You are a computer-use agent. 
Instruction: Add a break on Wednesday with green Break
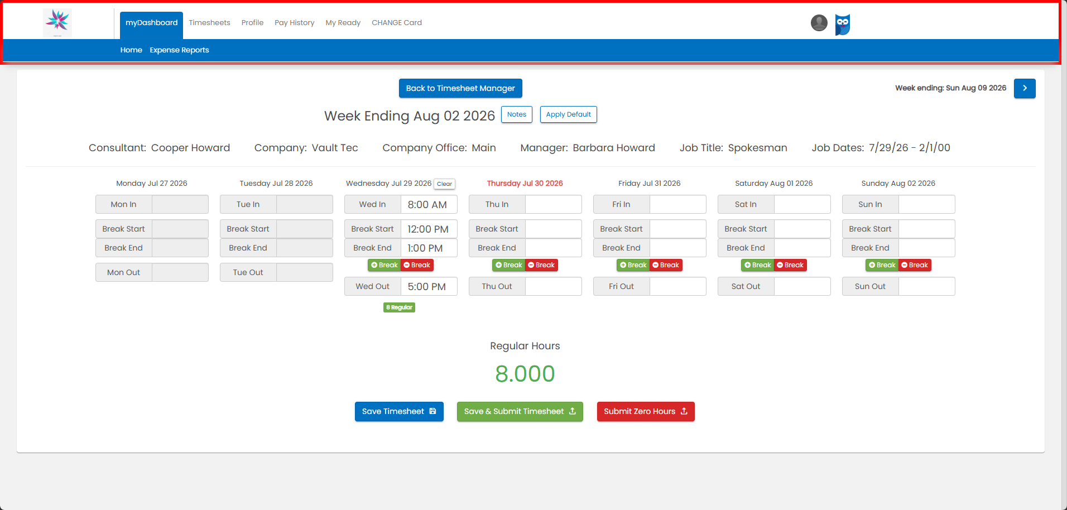(384, 265)
